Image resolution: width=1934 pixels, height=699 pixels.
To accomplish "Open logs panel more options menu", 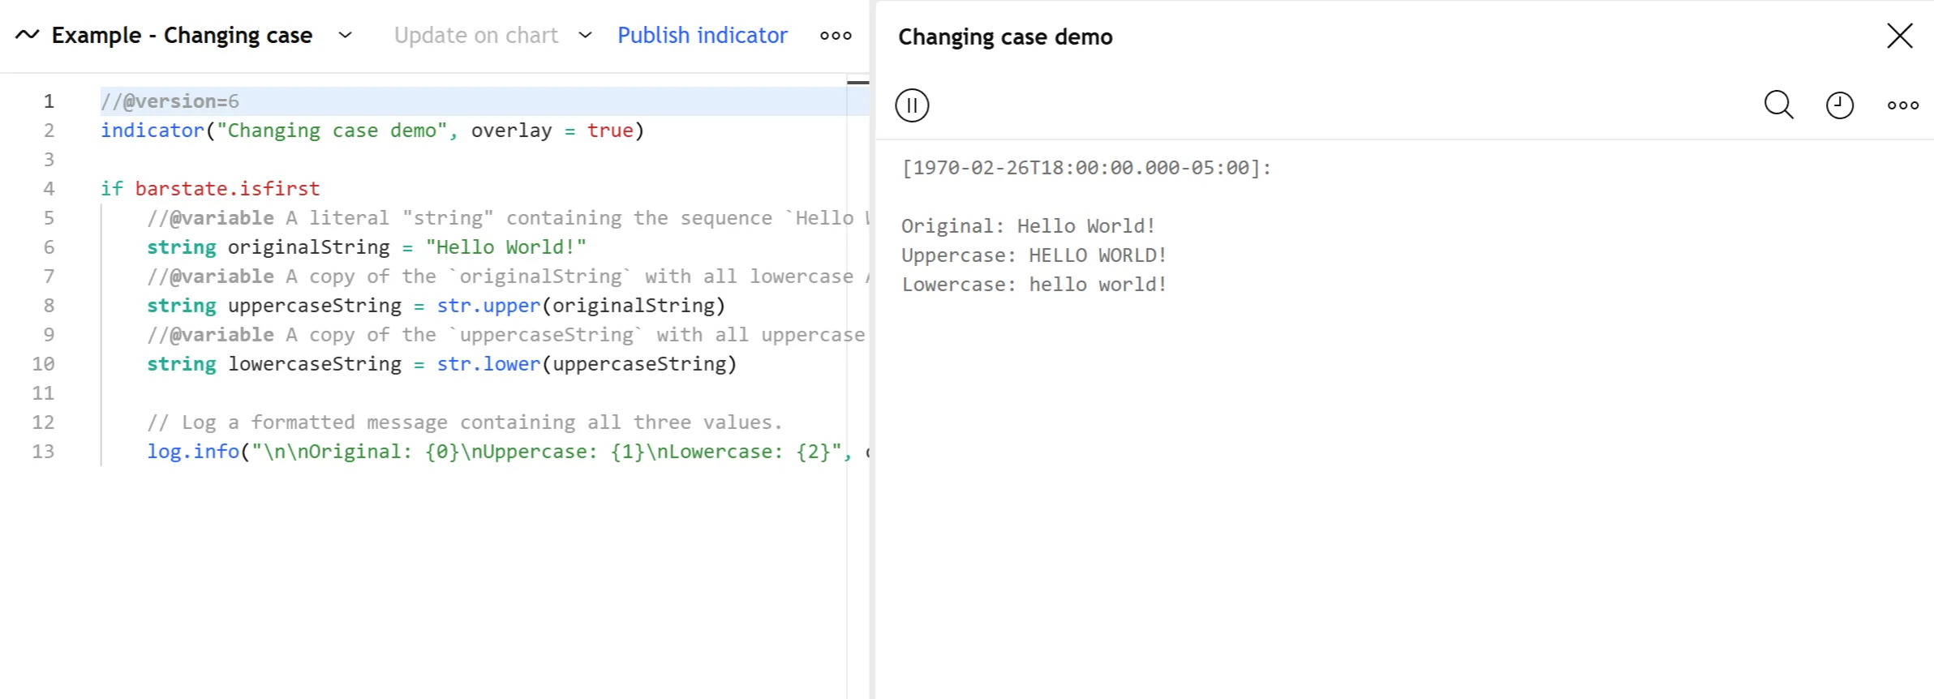I will (x=1902, y=105).
